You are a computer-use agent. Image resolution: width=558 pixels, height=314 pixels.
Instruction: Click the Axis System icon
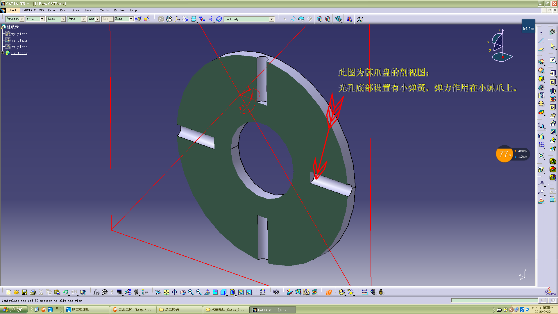pos(177,19)
